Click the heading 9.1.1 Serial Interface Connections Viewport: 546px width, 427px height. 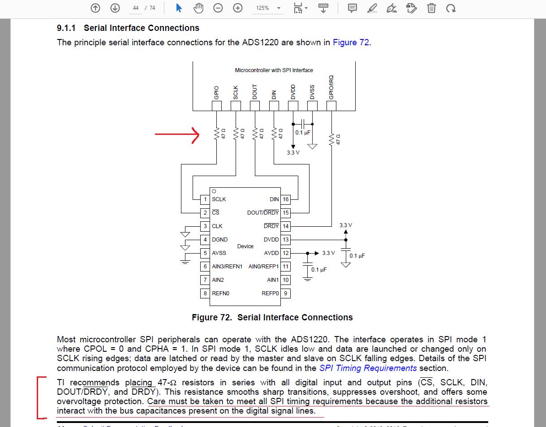coord(128,28)
